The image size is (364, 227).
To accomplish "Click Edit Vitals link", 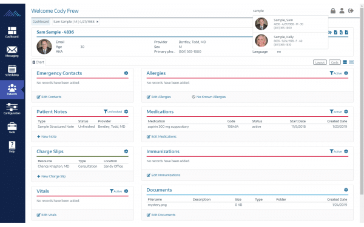I will coord(47,215).
